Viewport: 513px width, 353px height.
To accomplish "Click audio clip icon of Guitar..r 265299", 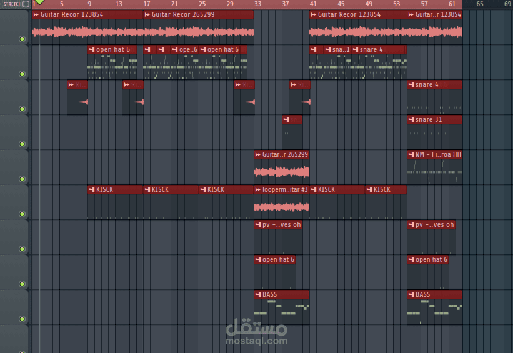I will (258, 155).
